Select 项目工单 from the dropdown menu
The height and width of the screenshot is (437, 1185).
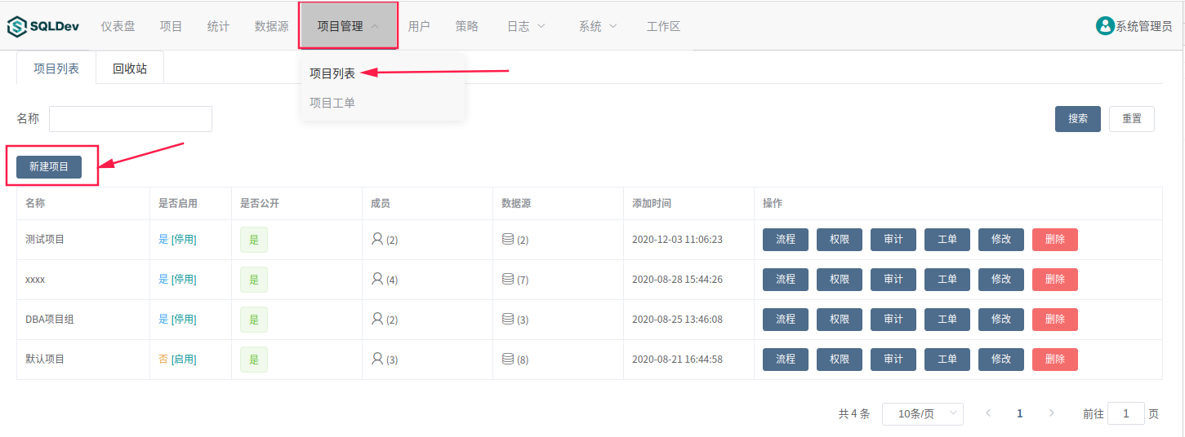332,103
